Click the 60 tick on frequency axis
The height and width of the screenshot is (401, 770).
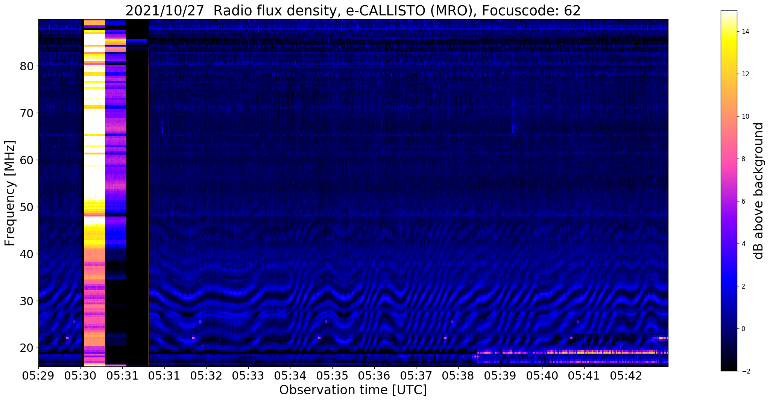tap(27, 160)
